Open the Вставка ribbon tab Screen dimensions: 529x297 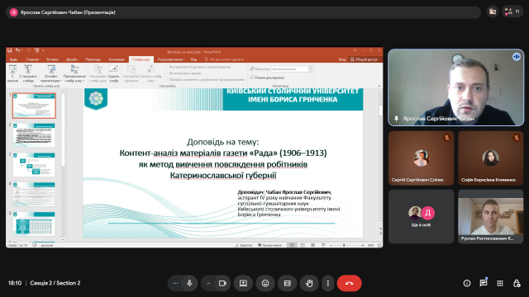tap(52, 59)
